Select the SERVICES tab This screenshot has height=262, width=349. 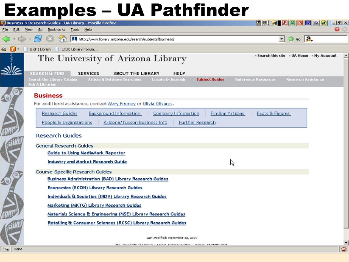(x=89, y=74)
